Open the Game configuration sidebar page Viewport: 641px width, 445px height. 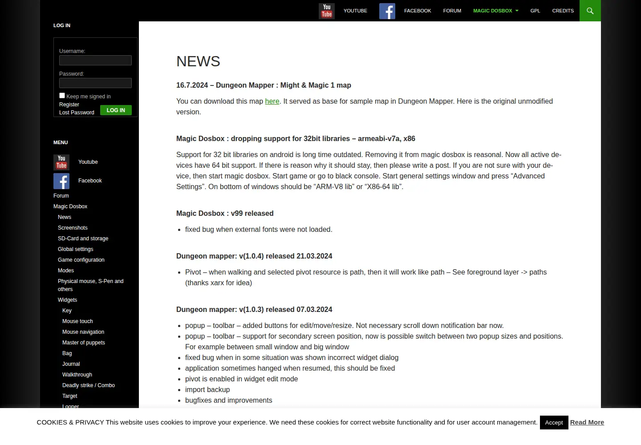point(81,260)
